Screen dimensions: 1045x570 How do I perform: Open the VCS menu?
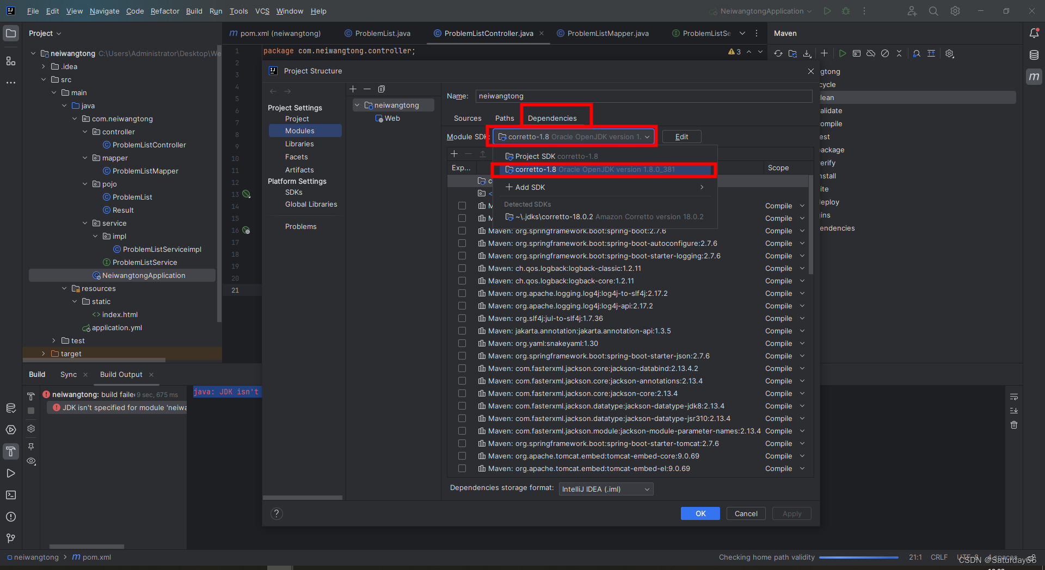click(262, 11)
